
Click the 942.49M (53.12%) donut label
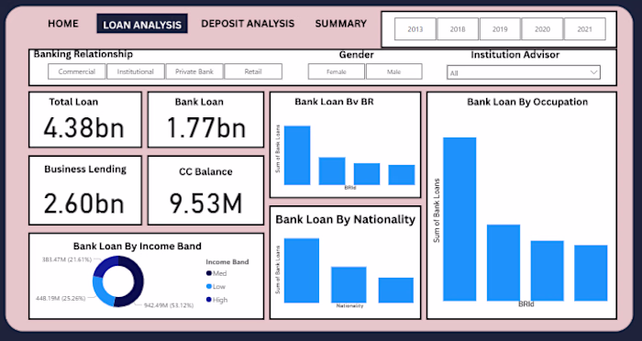tap(169, 305)
